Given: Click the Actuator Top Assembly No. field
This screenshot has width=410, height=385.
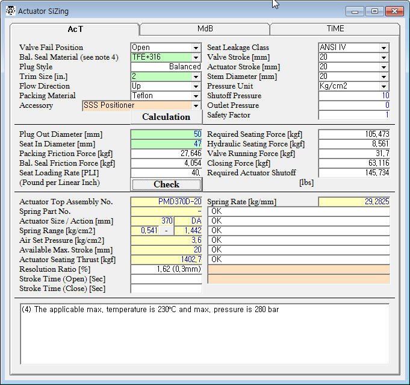Looking at the screenshot, I should click(166, 201).
